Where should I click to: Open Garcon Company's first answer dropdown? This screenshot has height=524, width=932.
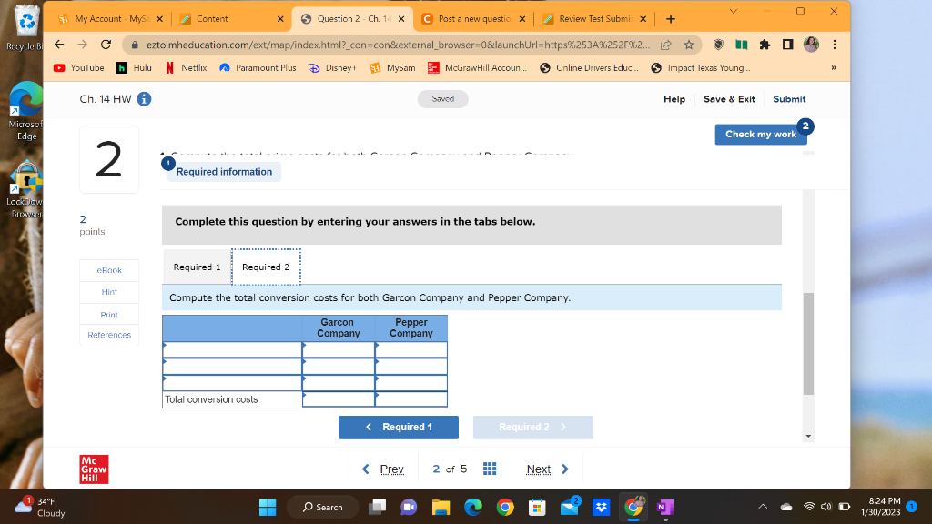(338, 349)
